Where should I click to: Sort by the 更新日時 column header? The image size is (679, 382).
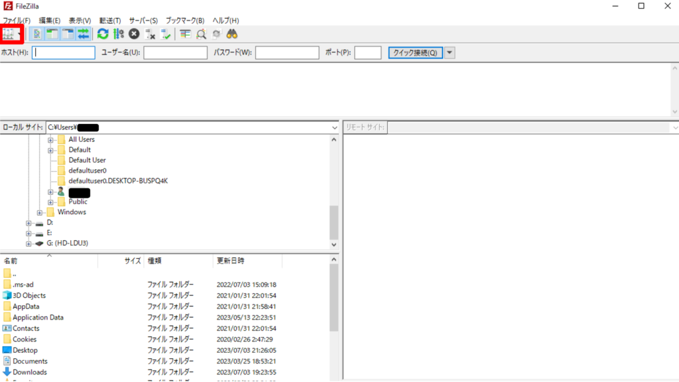247,261
